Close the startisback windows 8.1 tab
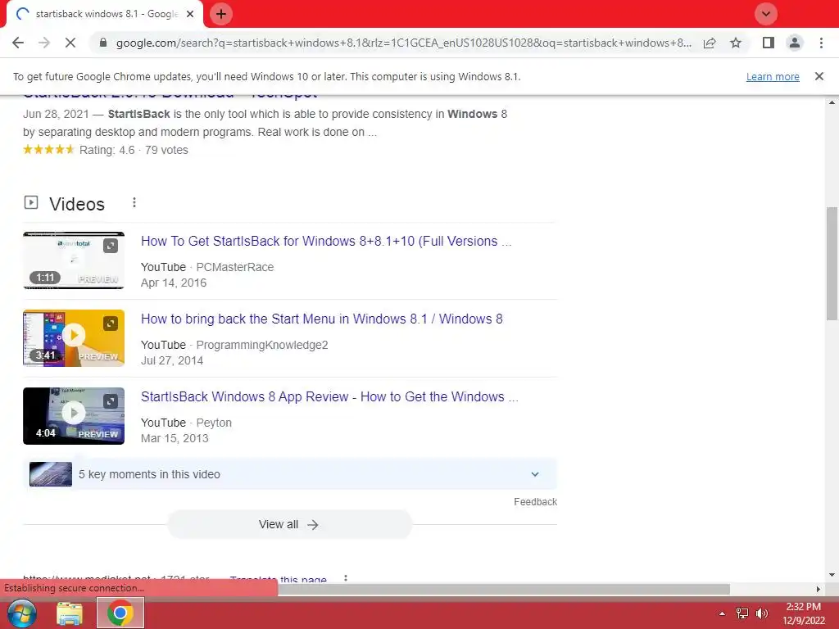 (x=190, y=14)
